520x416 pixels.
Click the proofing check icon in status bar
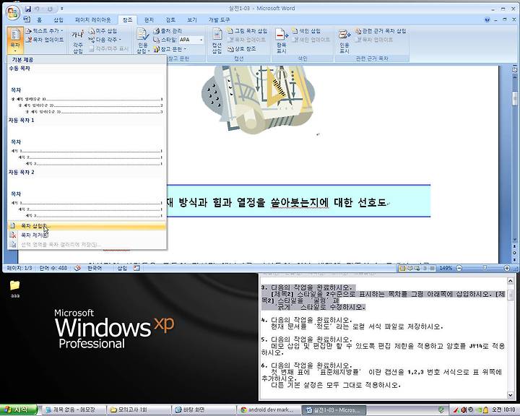click(x=77, y=268)
